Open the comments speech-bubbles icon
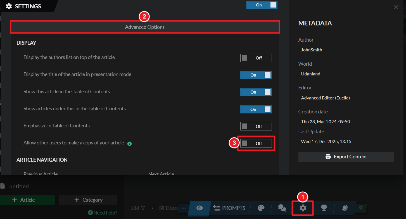Image resolution: width=406 pixels, height=219 pixels. (x=282, y=208)
